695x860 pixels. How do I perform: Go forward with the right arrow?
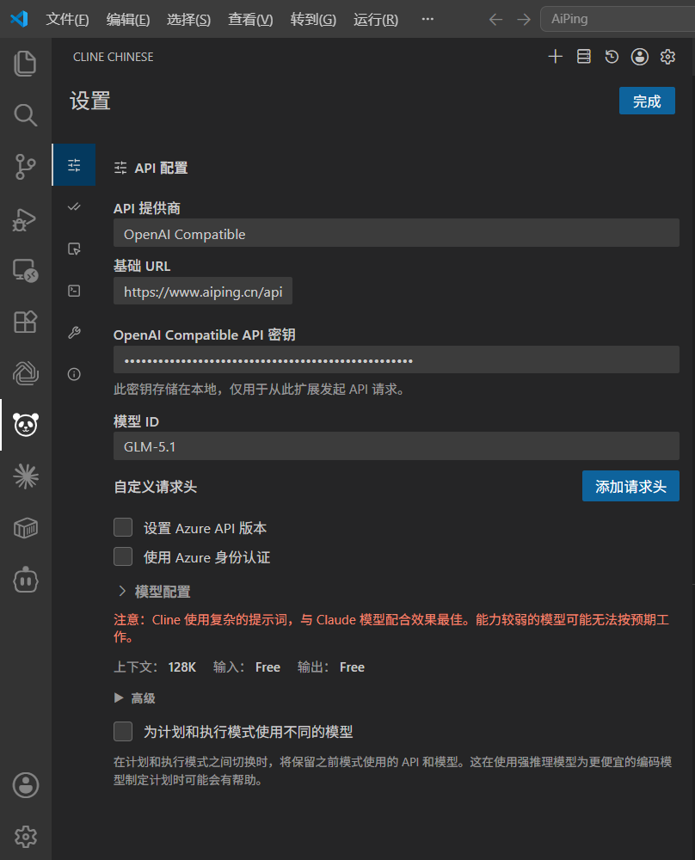524,20
